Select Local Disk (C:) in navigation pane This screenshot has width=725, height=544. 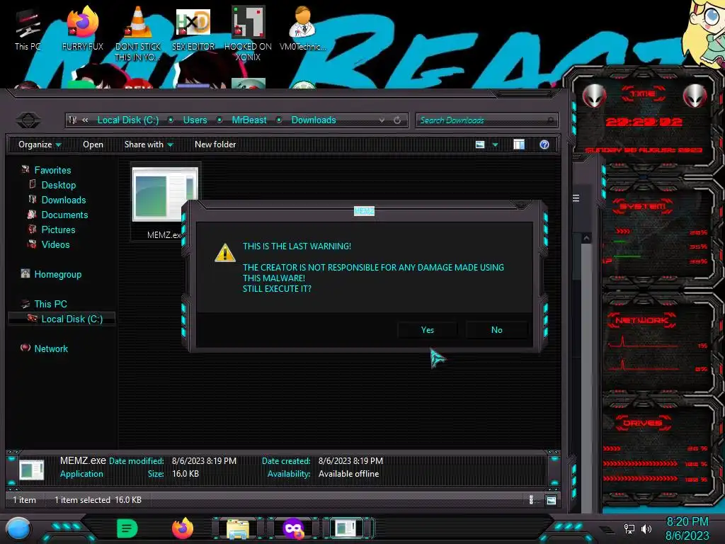tap(62, 319)
